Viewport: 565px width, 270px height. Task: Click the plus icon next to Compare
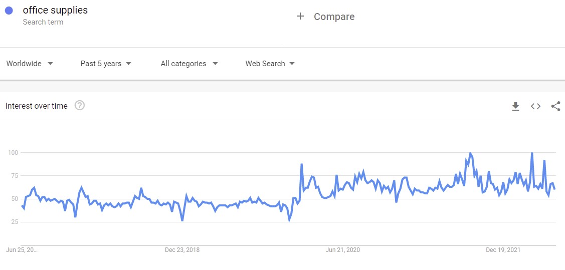pyautogui.click(x=300, y=17)
